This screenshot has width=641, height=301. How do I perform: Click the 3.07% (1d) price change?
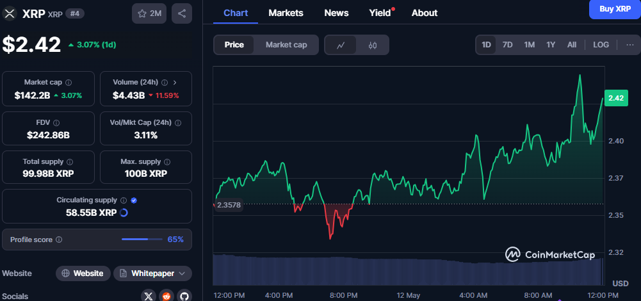coord(92,45)
